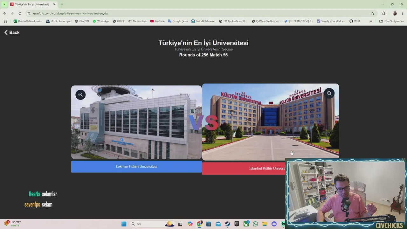407x229 pixels.
Task: Open Chrome three-dot menu
Action: [403, 13]
